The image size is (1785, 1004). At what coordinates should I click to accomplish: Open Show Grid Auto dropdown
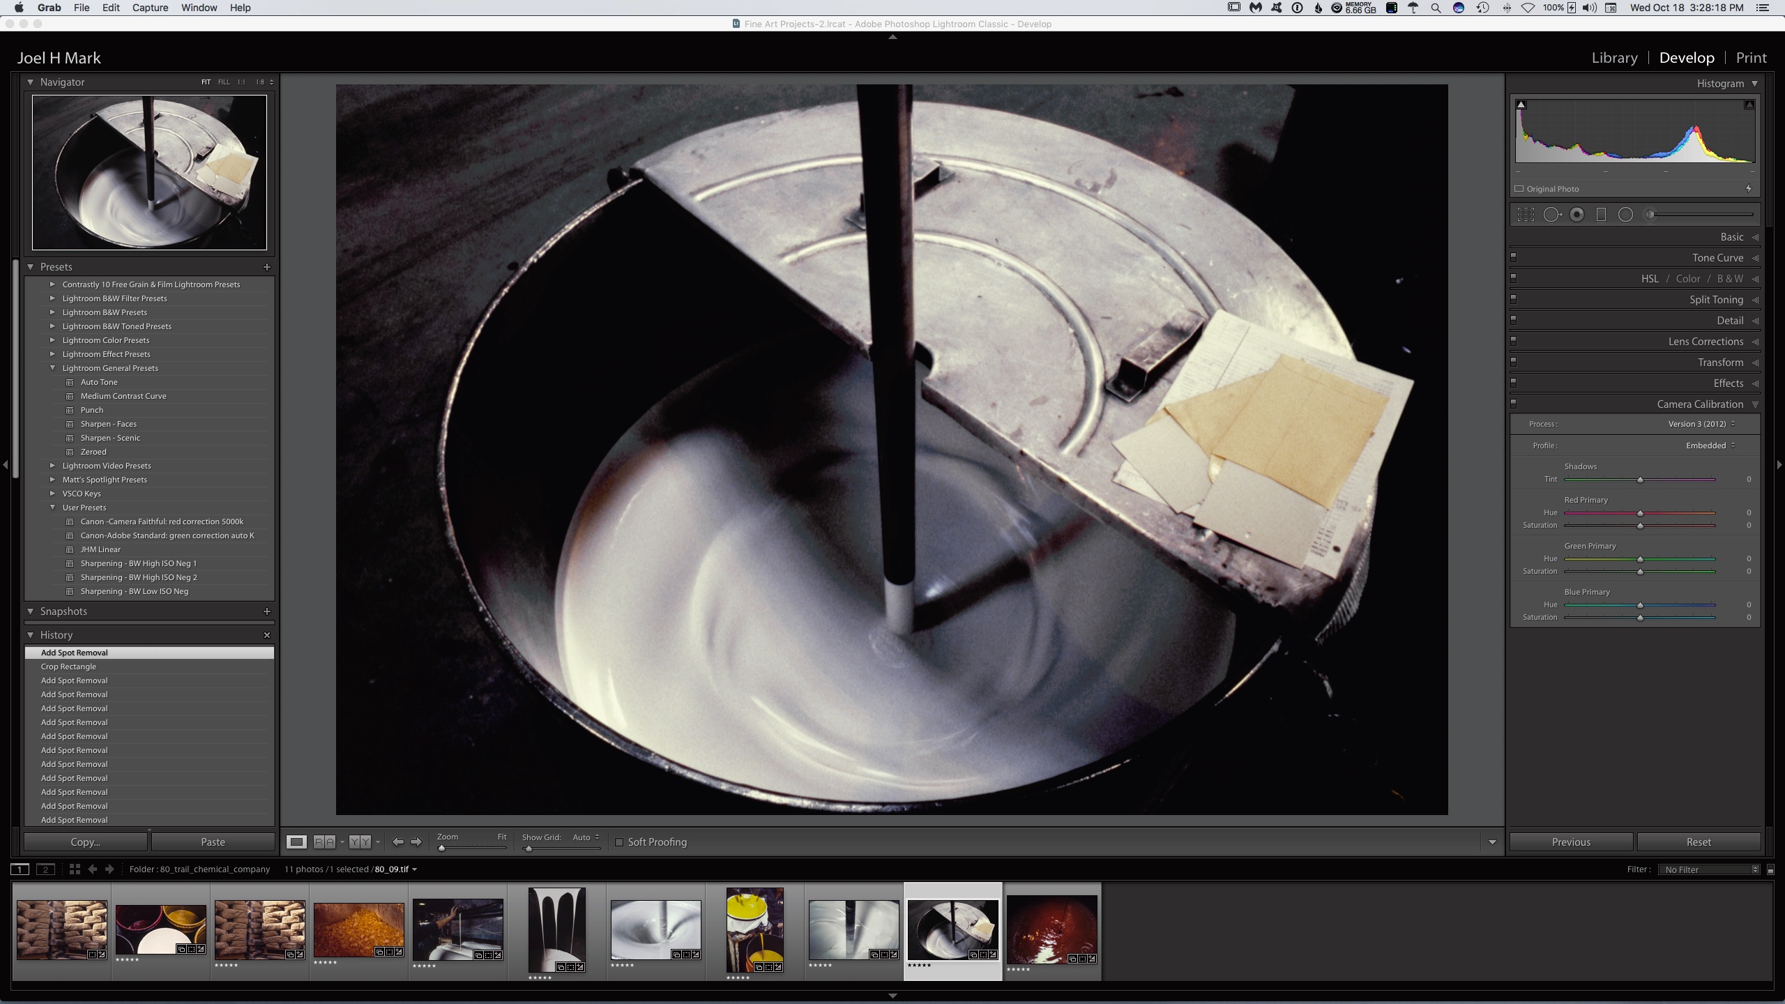(x=586, y=837)
